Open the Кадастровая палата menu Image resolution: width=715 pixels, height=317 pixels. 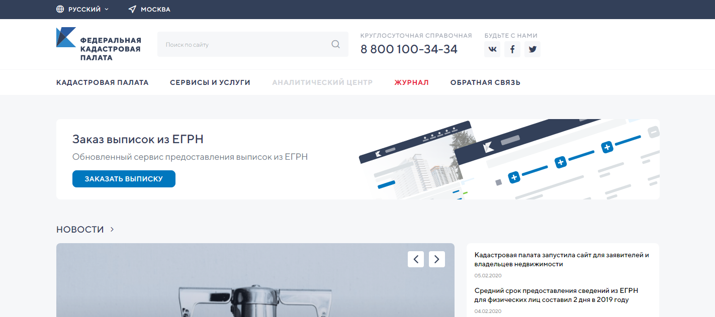pyautogui.click(x=103, y=82)
